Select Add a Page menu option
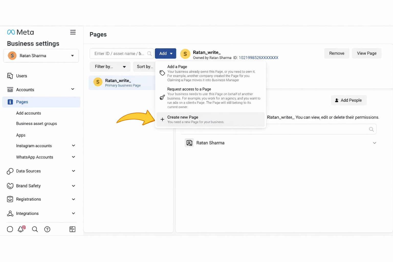 [211, 73]
